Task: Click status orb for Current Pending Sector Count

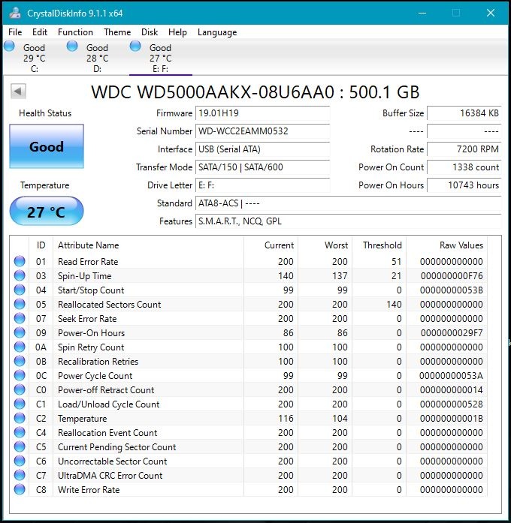Action: coord(20,446)
